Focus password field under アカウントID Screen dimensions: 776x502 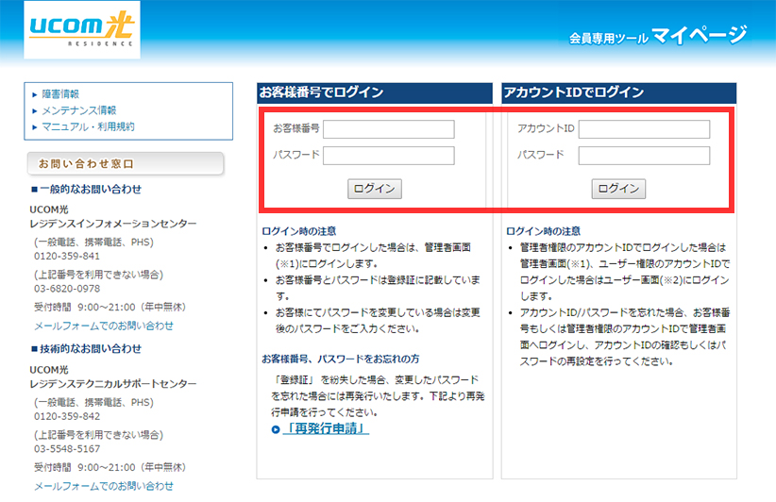coord(644,156)
